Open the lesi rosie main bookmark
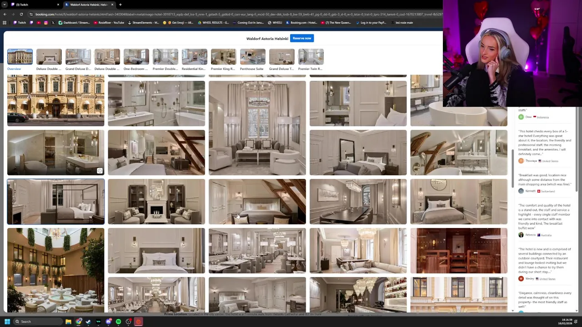Image resolution: width=582 pixels, height=327 pixels. point(401,23)
